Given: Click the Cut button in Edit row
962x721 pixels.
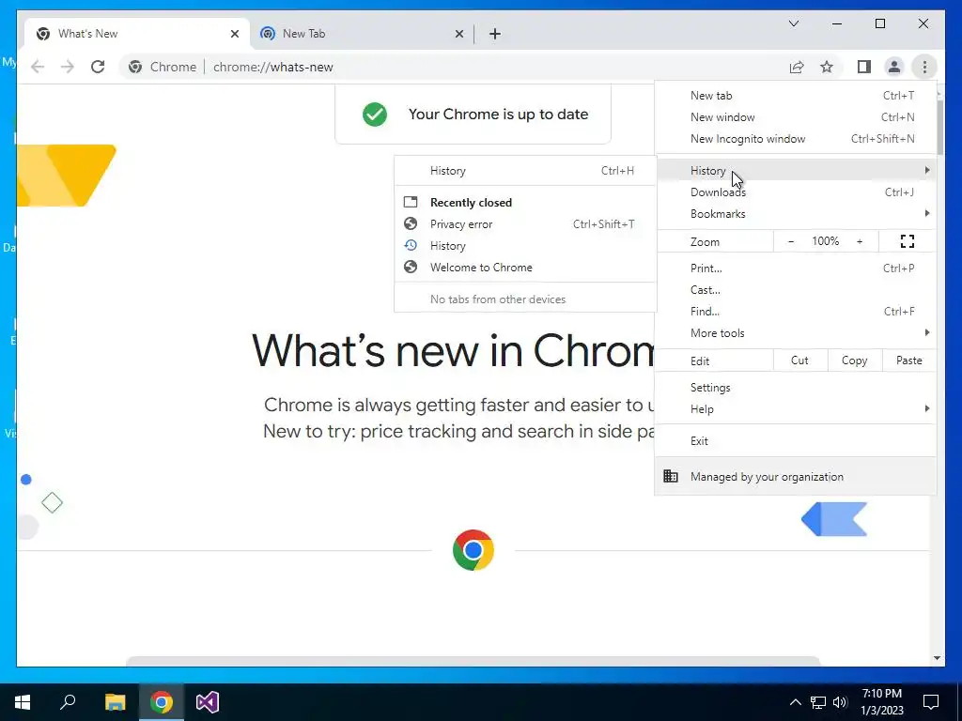Looking at the screenshot, I should (x=800, y=360).
